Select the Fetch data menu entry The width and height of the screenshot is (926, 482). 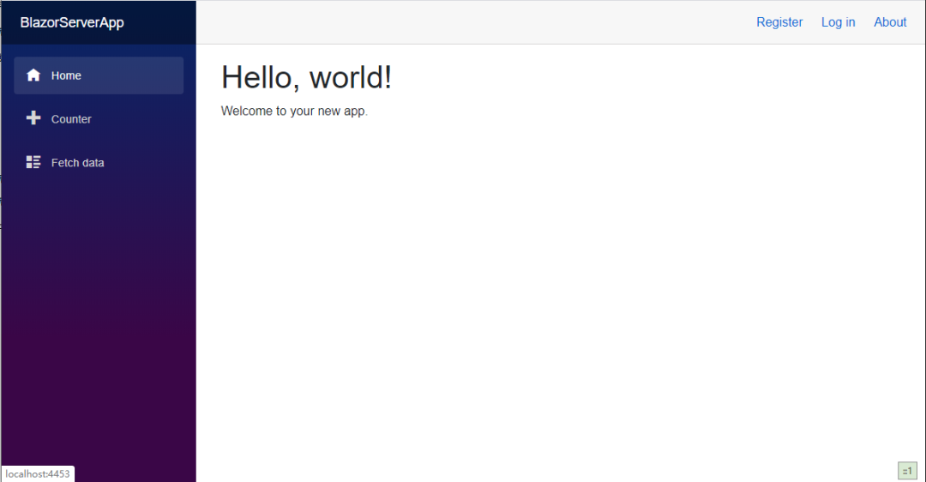[x=77, y=163]
